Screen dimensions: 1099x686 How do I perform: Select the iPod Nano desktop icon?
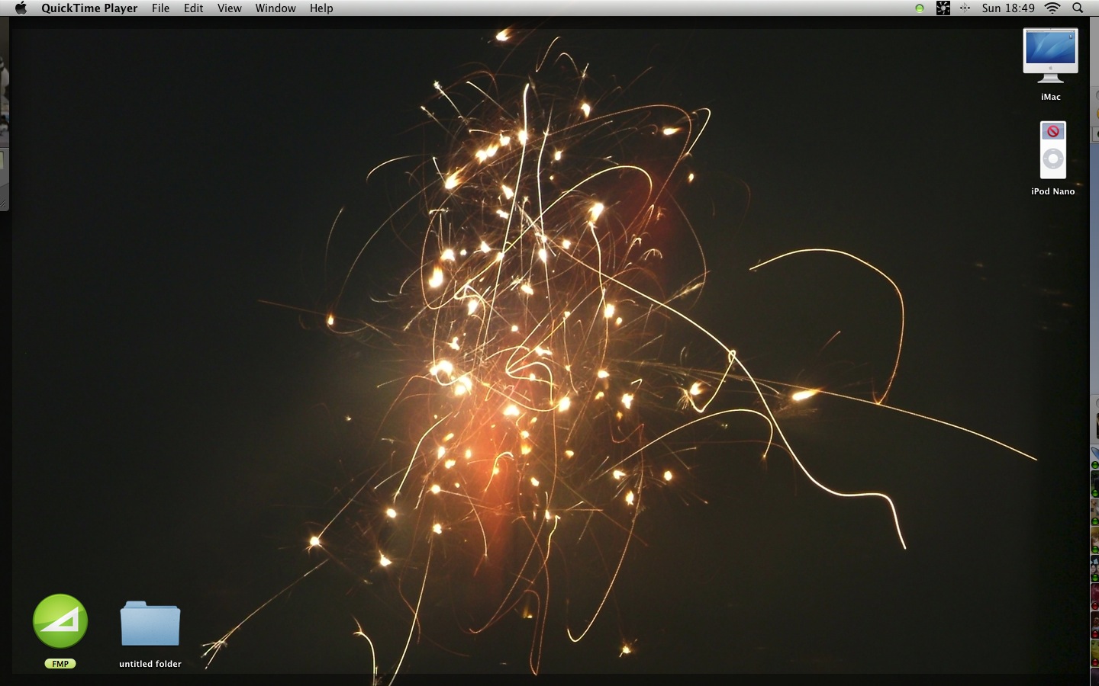pos(1053,150)
